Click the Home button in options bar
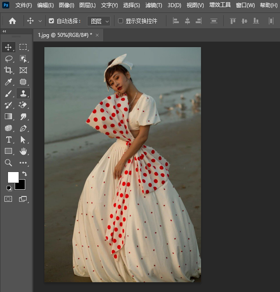The image size is (280, 292). (x=12, y=21)
